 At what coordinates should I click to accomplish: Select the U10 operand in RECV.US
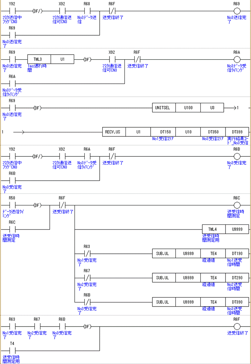(188, 132)
